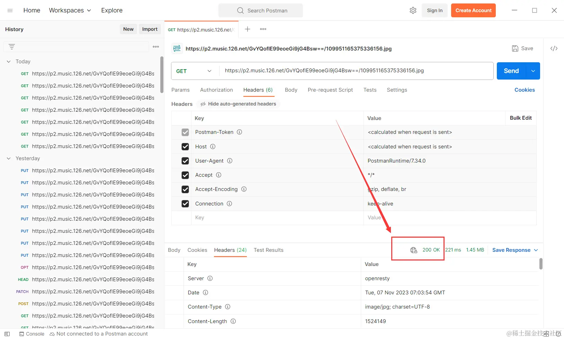This screenshot has width=564, height=339.
Task: Switch to the Authorization tab
Action: [x=216, y=90]
